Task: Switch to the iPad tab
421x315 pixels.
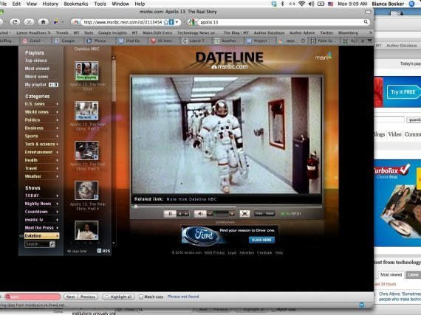Action: (132, 41)
